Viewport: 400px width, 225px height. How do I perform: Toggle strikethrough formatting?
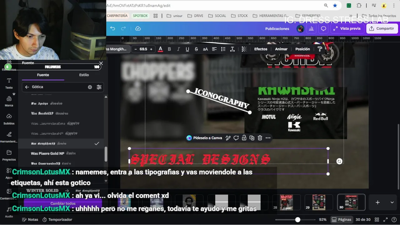[196, 49]
